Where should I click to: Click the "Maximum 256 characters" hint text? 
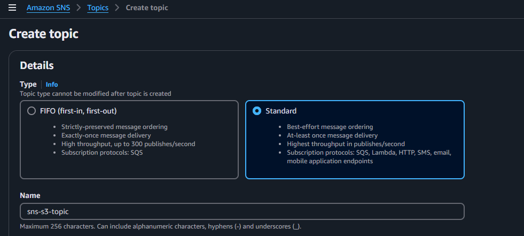point(160,226)
